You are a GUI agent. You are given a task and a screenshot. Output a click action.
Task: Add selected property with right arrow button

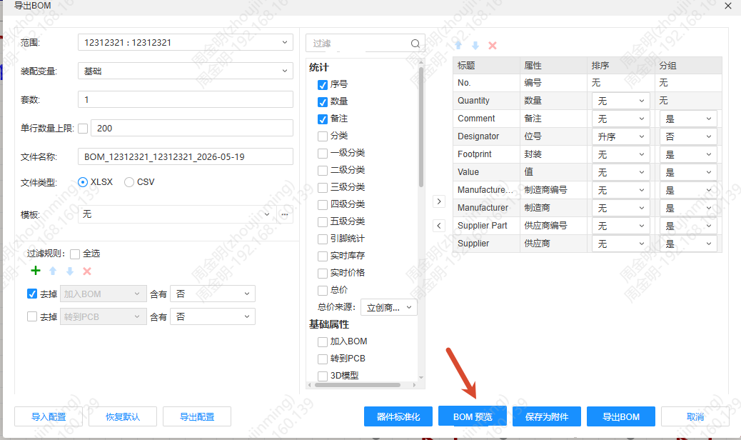click(x=439, y=201)
